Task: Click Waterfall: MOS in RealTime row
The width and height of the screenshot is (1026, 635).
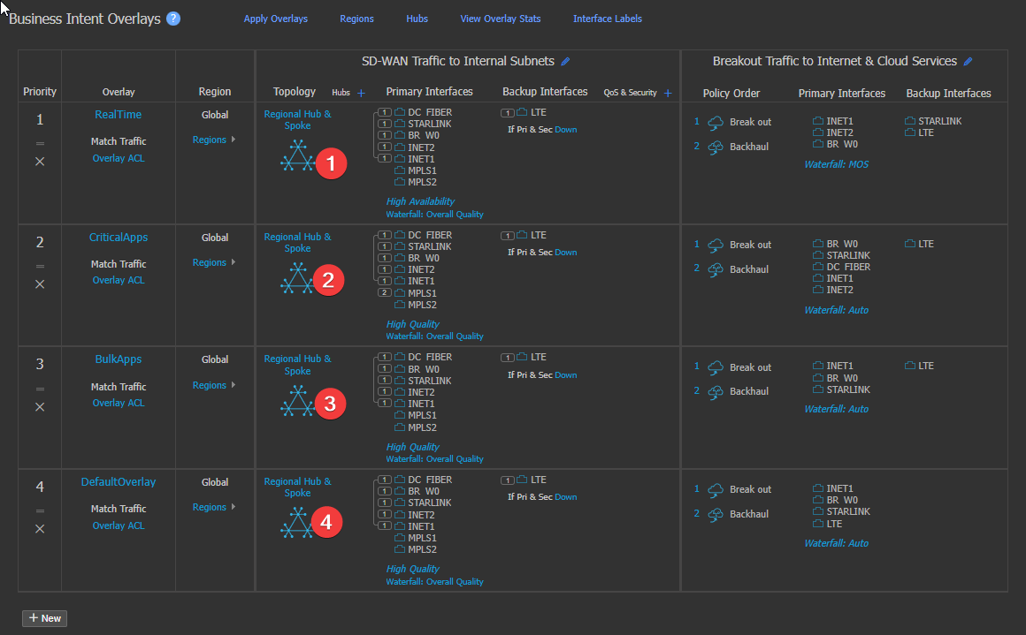Action: click(x=836, y=164)
